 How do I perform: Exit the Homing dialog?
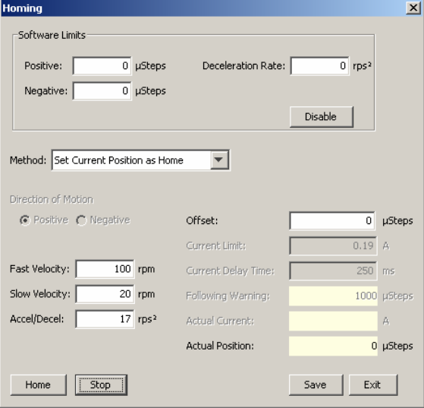pos(373,385)
